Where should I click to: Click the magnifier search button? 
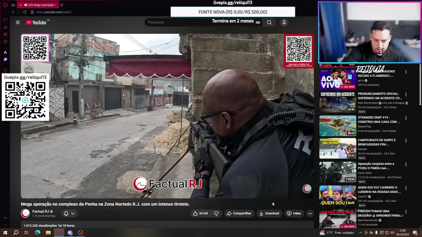pos(269,22)
